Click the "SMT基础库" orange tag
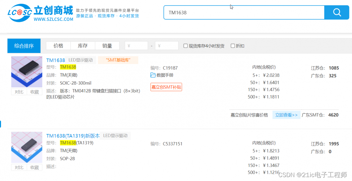Image resolution: width=352 pixels, height=181 pixels. click(x=118, y=60)
